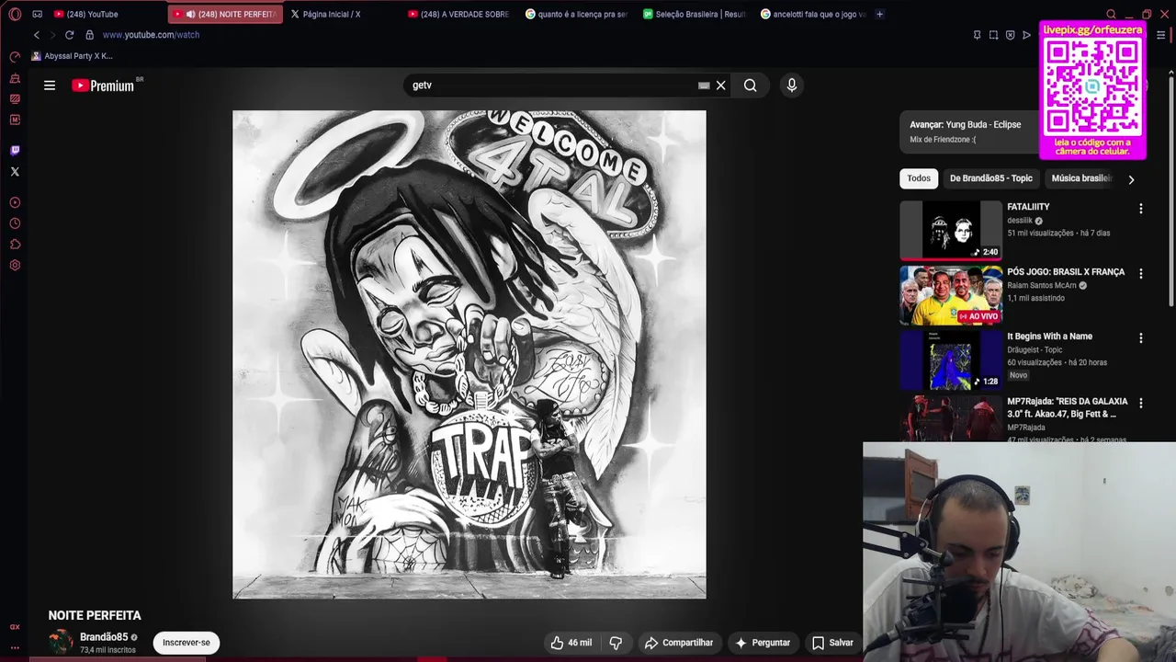Click the send/flow arrow icon in the address bar
Screen dimensions: 1176x662
point(1026,35)
